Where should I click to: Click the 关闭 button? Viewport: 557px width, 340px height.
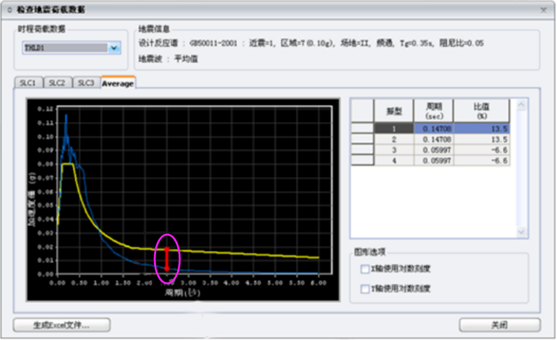tap(500, 325)
